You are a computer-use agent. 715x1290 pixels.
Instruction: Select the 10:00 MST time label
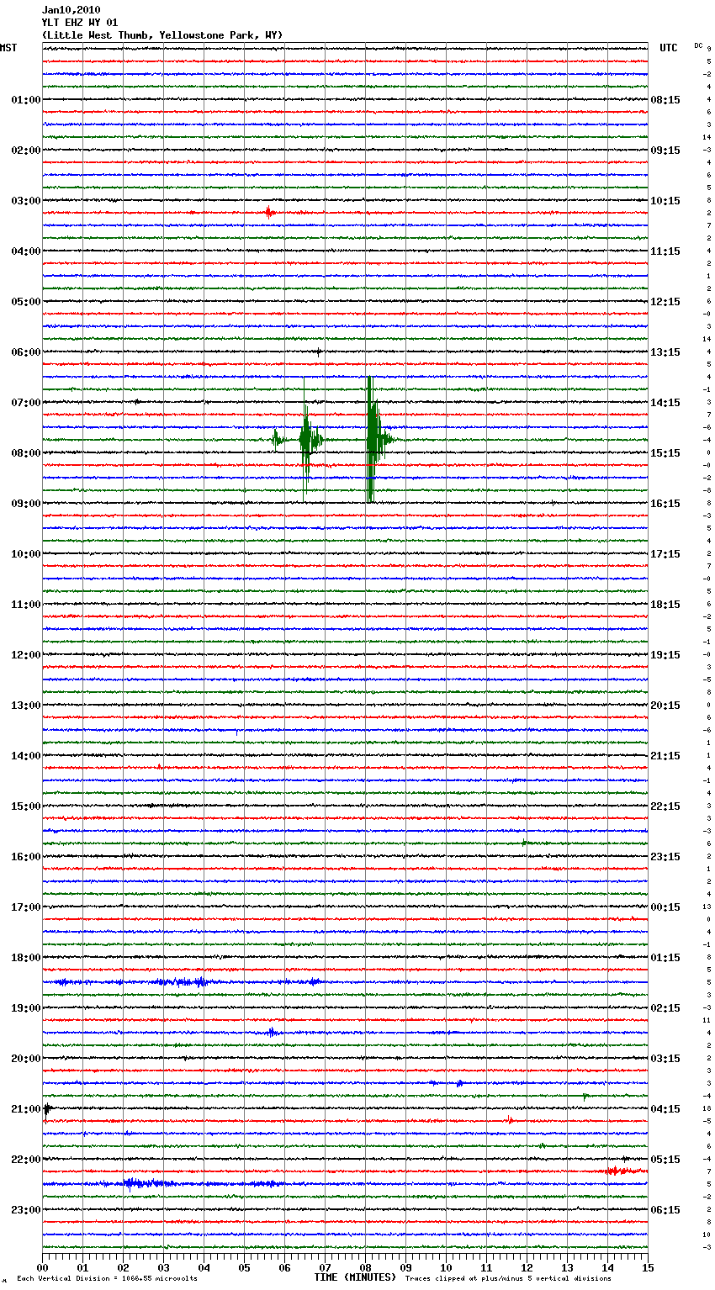(26, 554)
